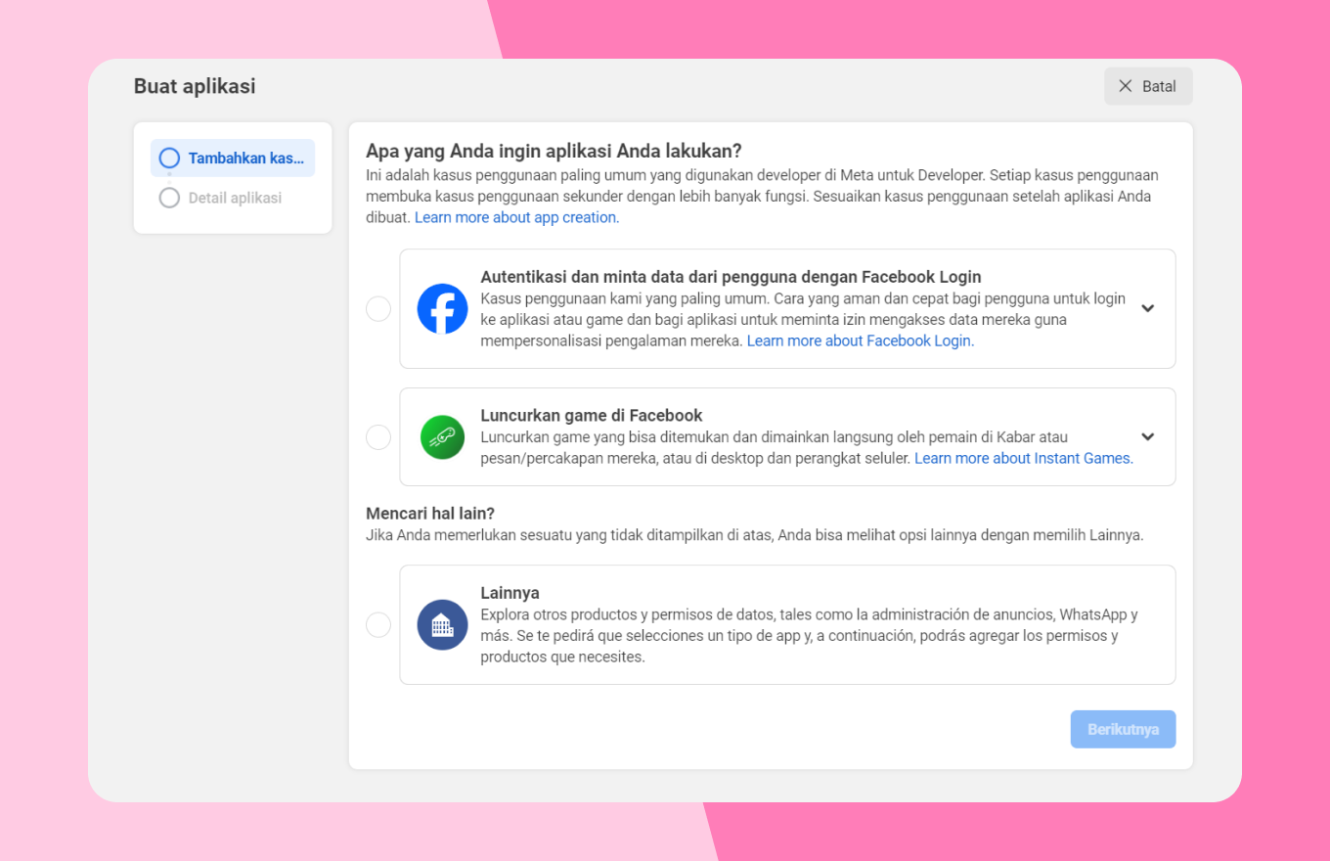Click the Apa yang Anda ingin heading
1330x861 pixels.
click(x=554, y=151)
